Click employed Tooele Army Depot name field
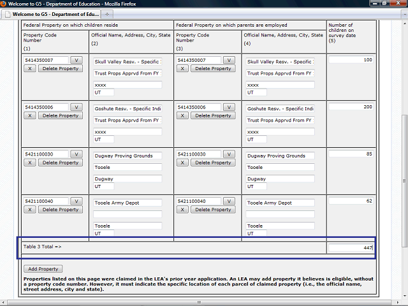The image size is (408, 306). (x=280, y=203)
